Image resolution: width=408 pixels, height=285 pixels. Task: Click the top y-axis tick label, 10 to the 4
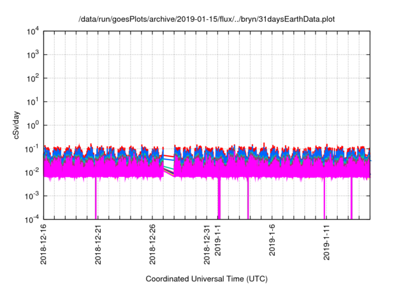33,32
